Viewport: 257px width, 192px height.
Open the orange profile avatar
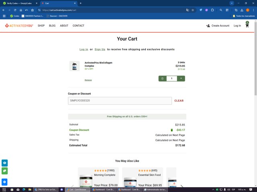(x=248, y=10)
